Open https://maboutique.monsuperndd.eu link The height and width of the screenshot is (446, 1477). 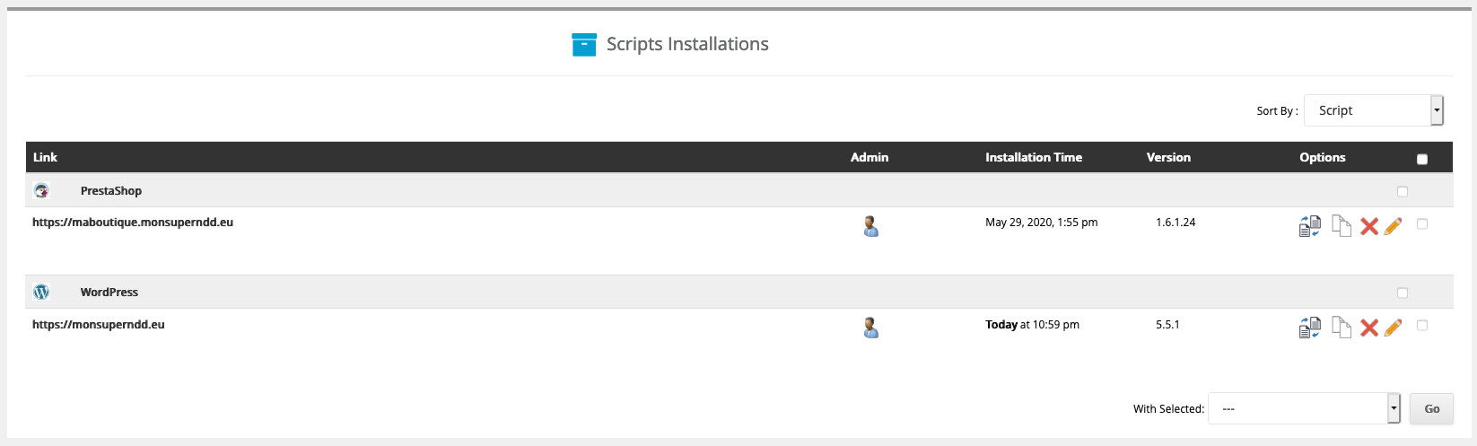133,223
